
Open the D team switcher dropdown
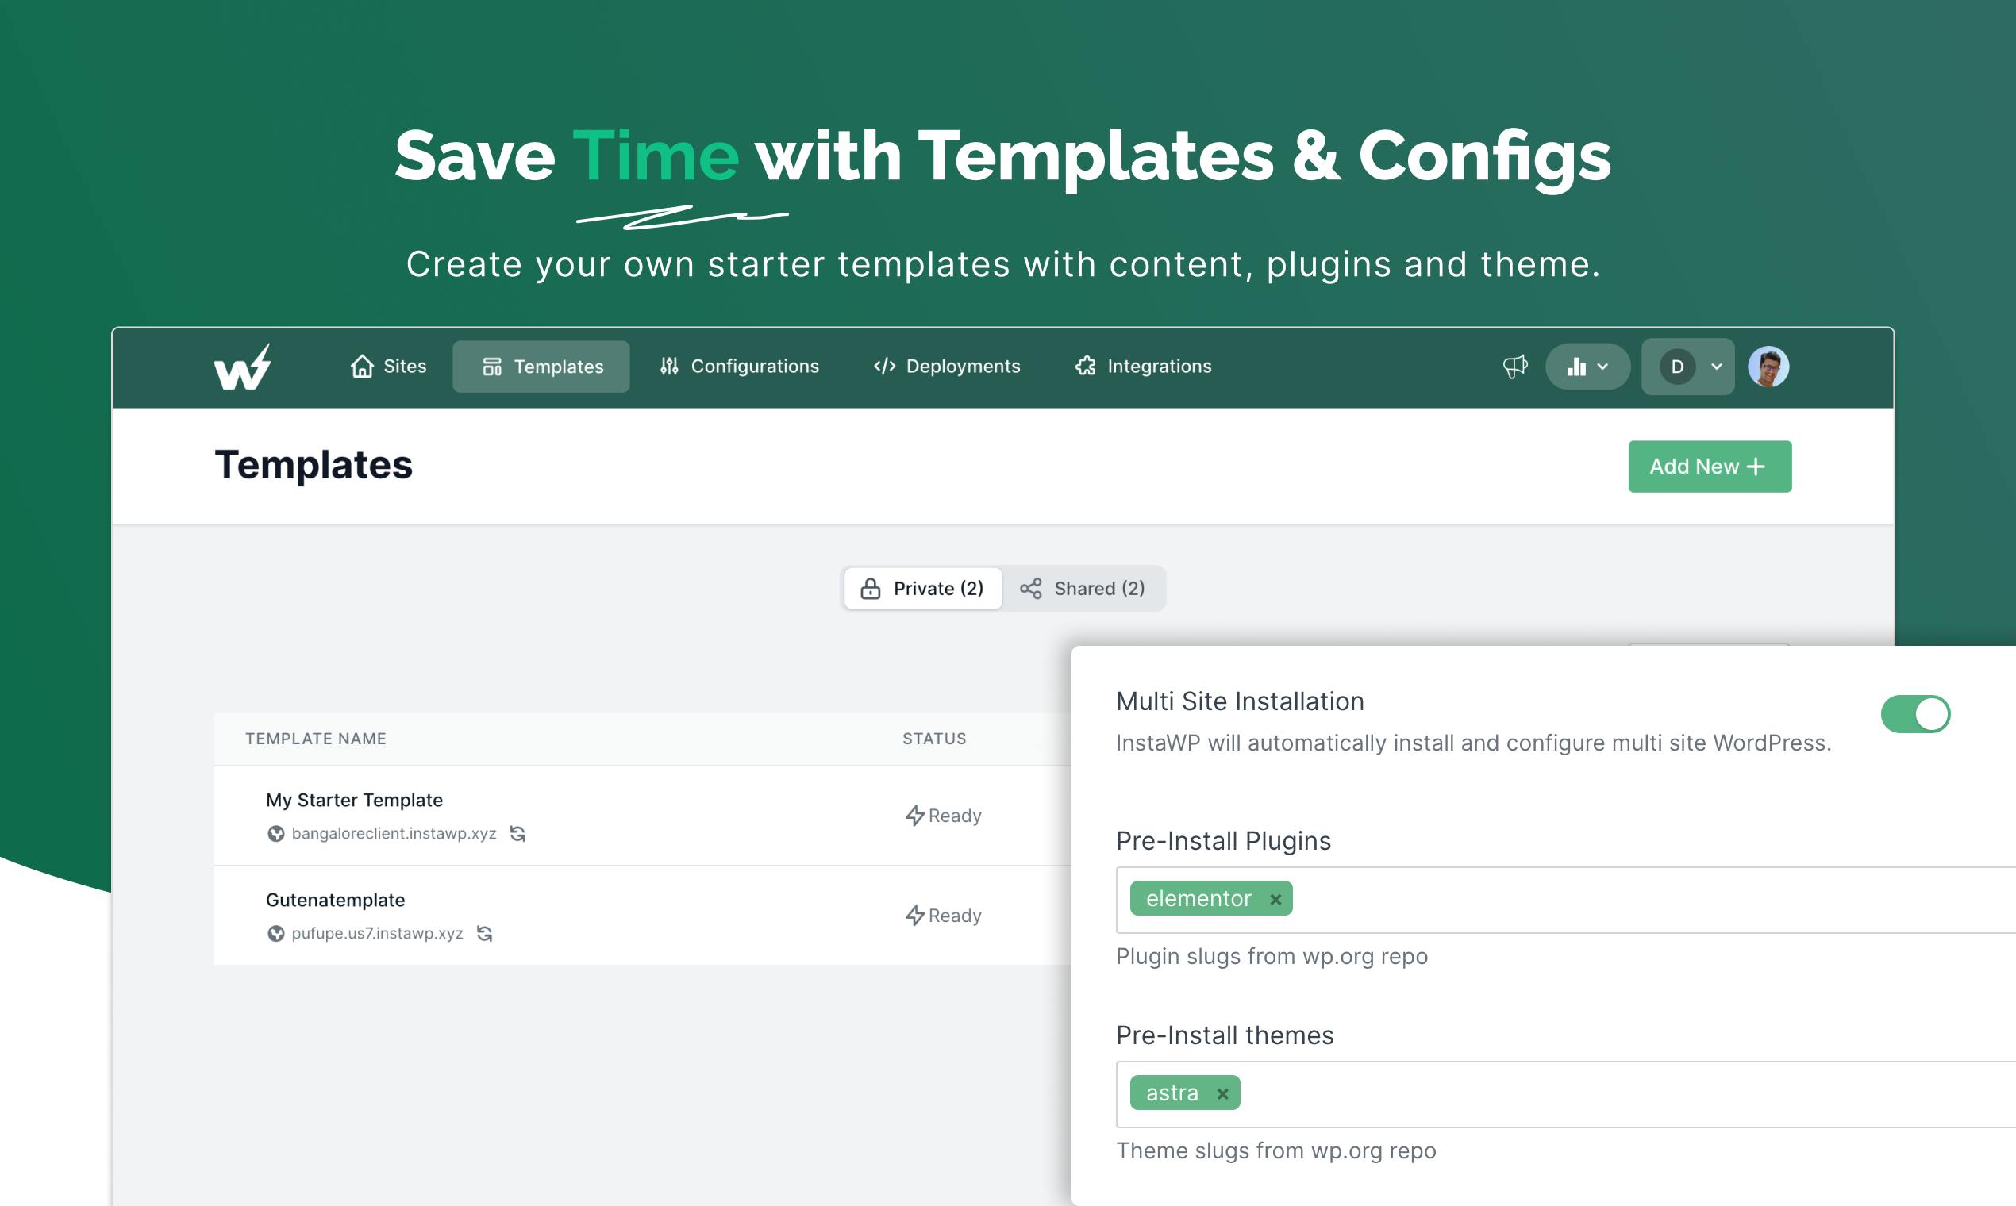coord(1687,367)
